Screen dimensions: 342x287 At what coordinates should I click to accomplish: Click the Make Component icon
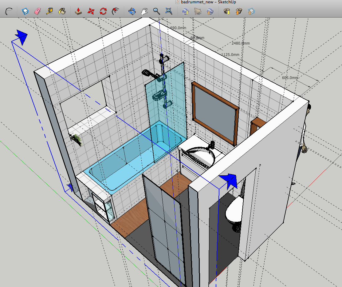(25, 11)
